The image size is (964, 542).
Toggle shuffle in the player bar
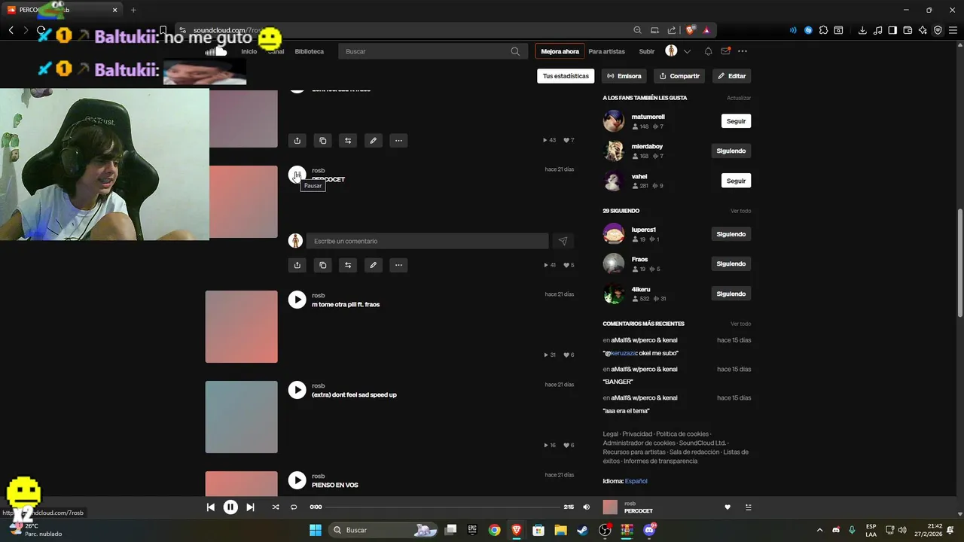[276, 507]
